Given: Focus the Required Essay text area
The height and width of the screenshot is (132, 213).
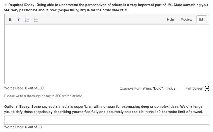Looking at the screenshot, I should tap(107, 54).
